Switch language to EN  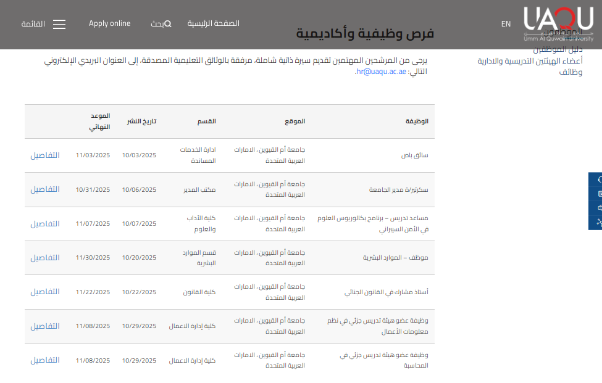506,24
